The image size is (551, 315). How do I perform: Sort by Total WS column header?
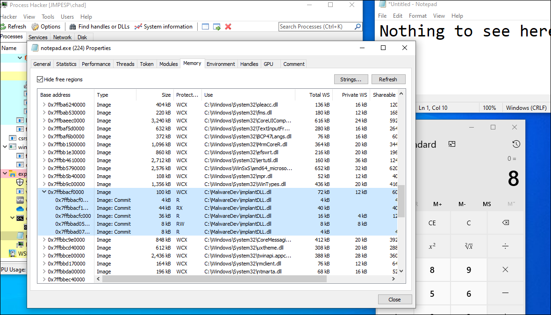coord(314,95)
